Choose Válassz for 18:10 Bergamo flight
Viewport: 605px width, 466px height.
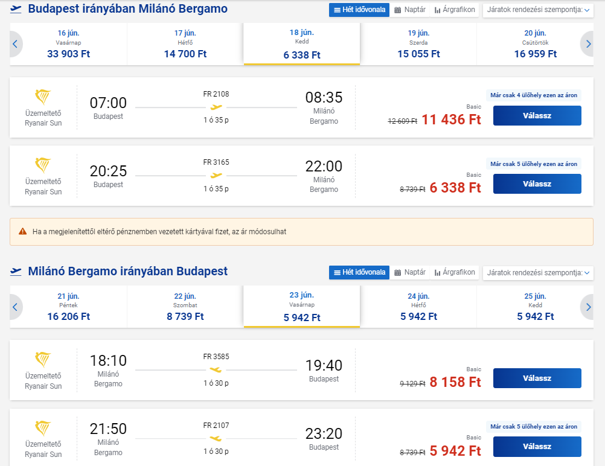[537, 378]
